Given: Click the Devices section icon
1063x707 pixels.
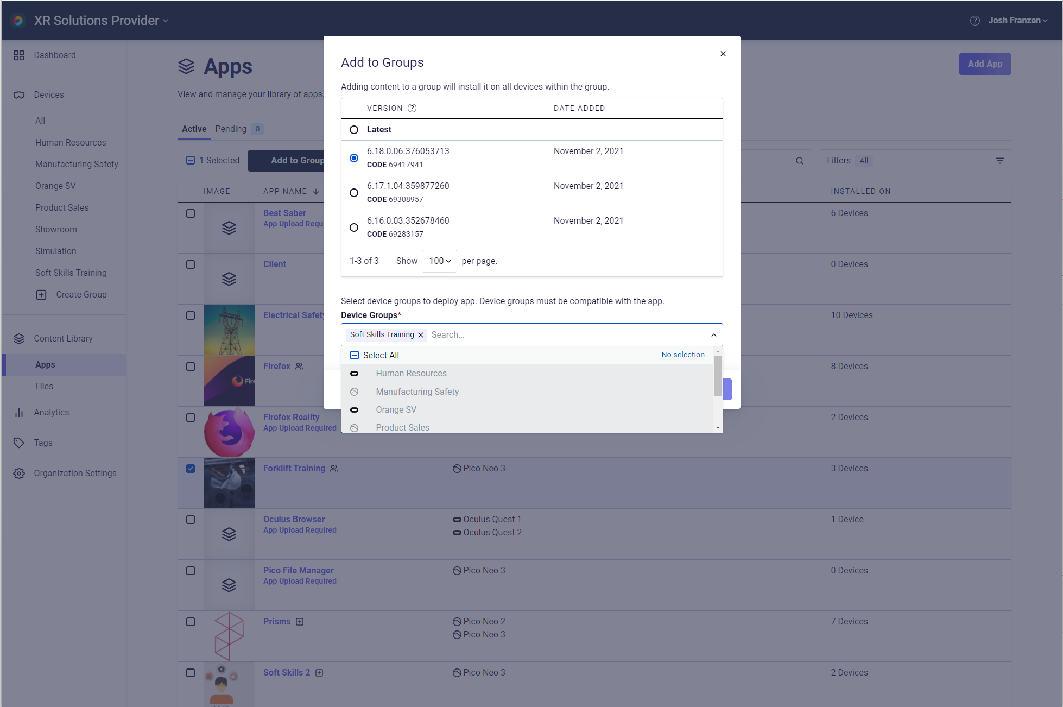Looking at the screenshot, I should [x=19, y=94].
